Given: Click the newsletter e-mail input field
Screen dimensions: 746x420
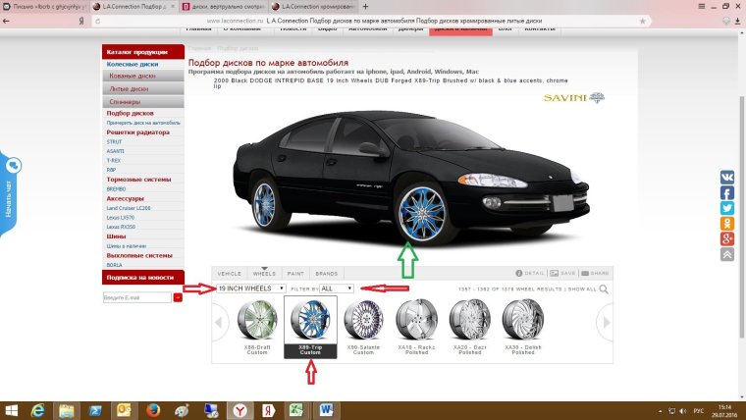Looking at the screenshot, I should click(x=137, y=297).
